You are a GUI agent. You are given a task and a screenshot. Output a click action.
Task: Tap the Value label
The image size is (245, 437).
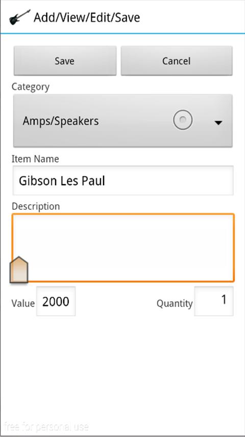(x=23, y=303)
